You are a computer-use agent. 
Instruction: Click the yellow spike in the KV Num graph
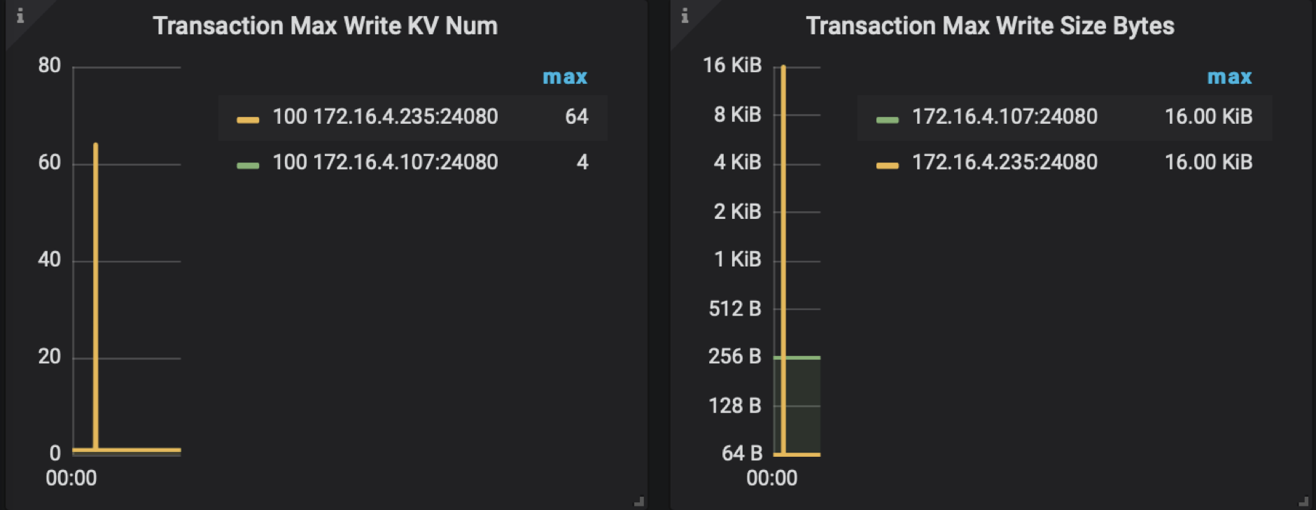tap(96, 280)
